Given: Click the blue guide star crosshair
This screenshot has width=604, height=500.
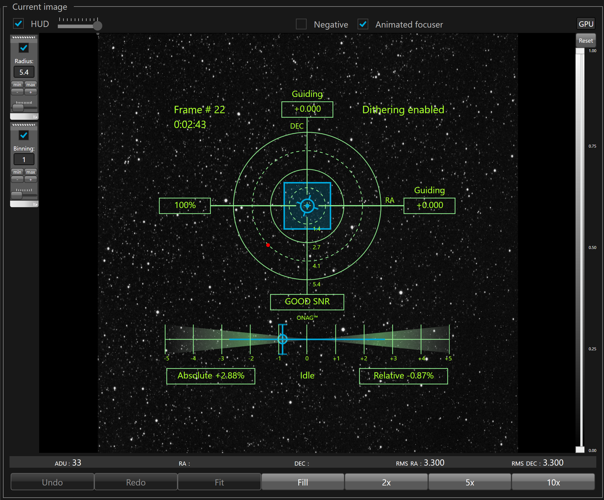Looking at the screenshot, I should [x=307, y=206].
